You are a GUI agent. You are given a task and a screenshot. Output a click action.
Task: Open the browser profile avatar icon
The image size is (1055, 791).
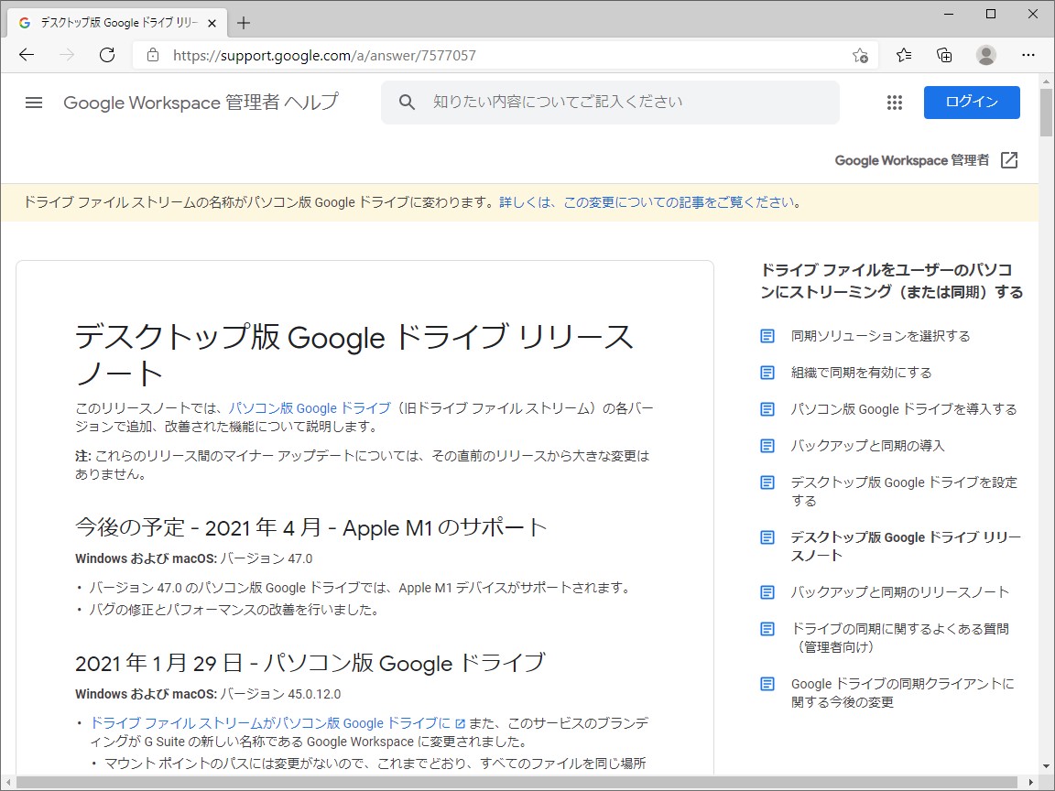(x=986, y=55)
